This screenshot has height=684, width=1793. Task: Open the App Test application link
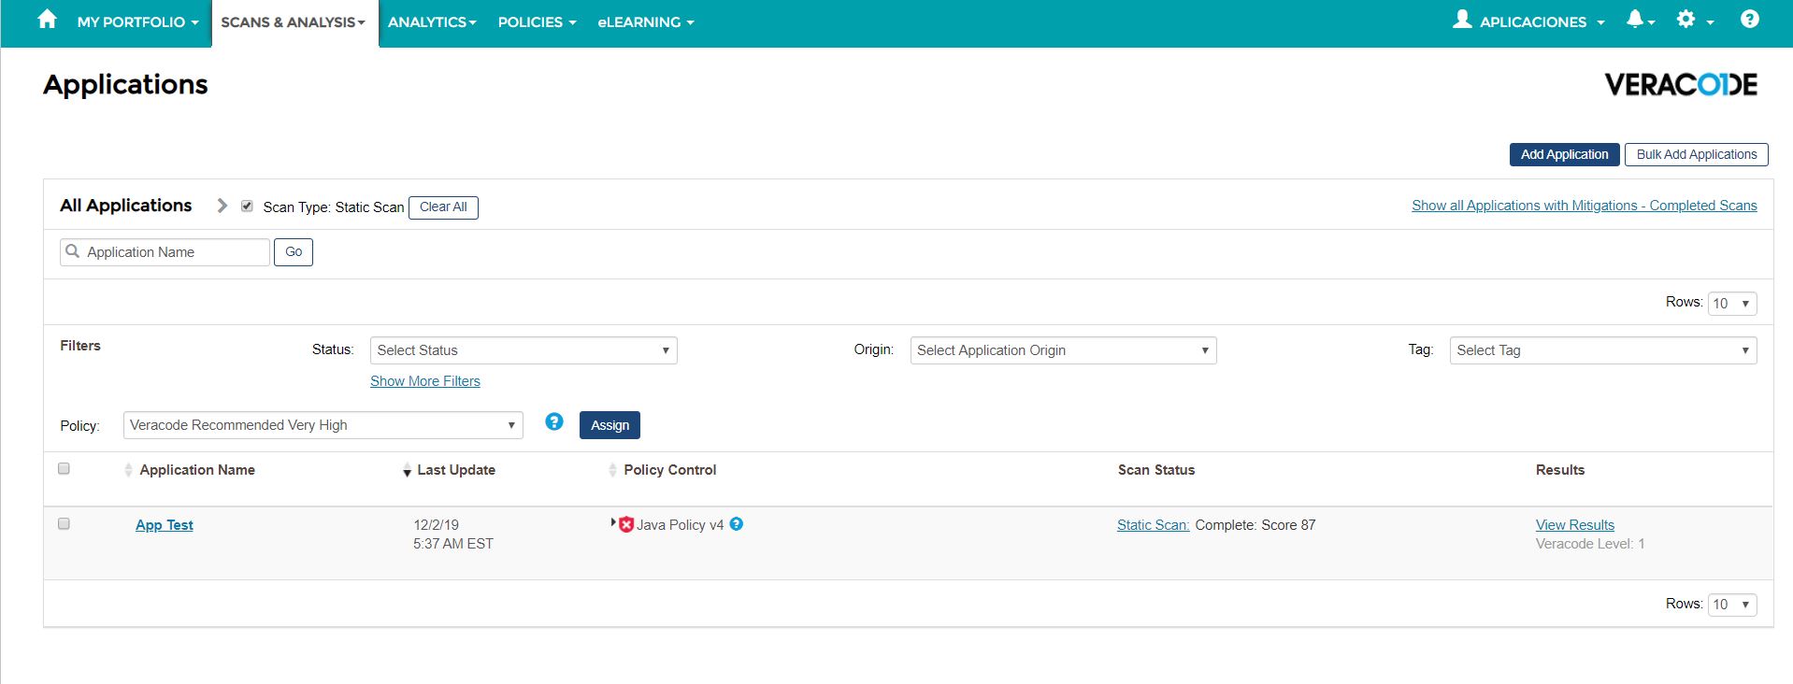point(165,525)
